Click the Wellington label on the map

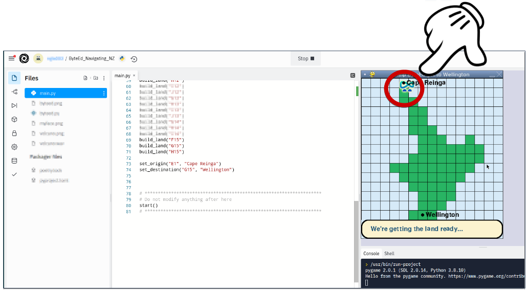pos(442,215)
